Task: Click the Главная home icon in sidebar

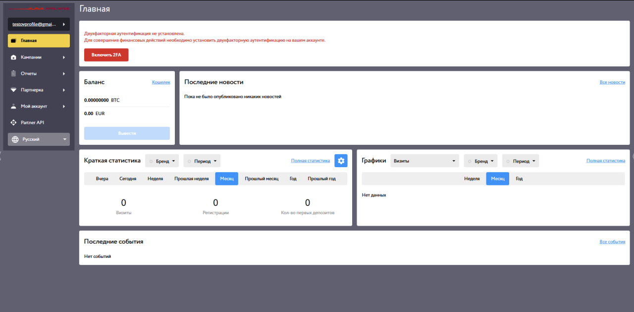Action: point(14,41)
